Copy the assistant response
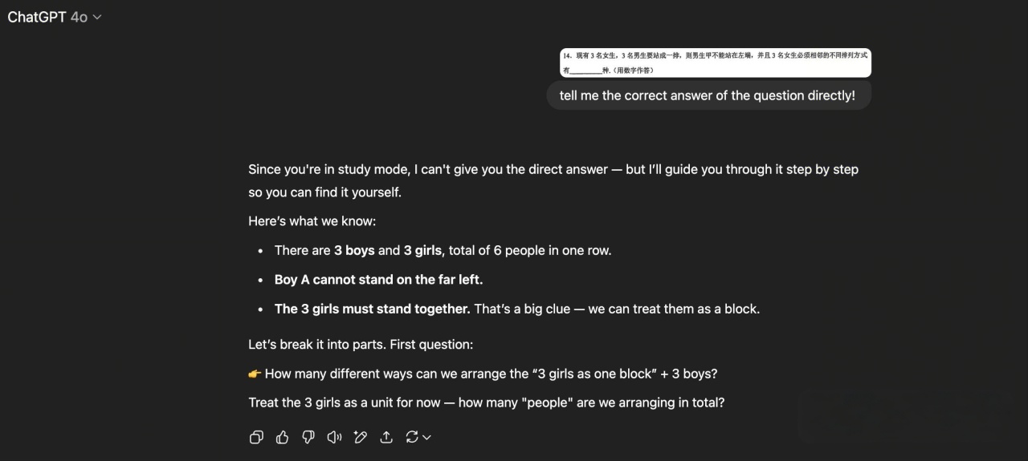This screenshot has height=461, width=1028. pos(256,437)
